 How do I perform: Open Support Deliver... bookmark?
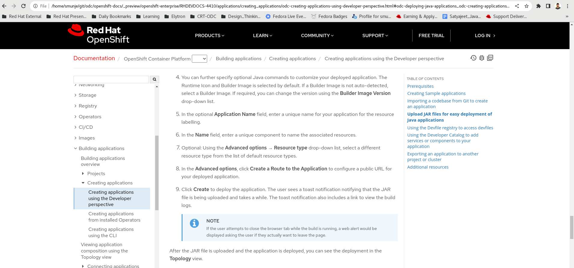pos(506,16)
